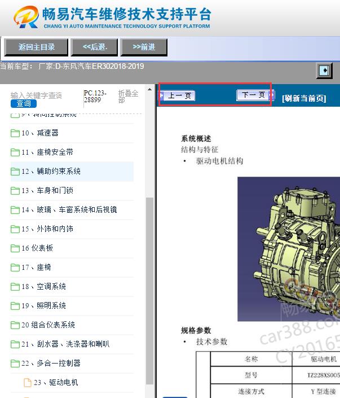Image resolution: width=340 pixels, height=398 pixels.
Task: Click the platform logo icon
Action: [27, 17]
